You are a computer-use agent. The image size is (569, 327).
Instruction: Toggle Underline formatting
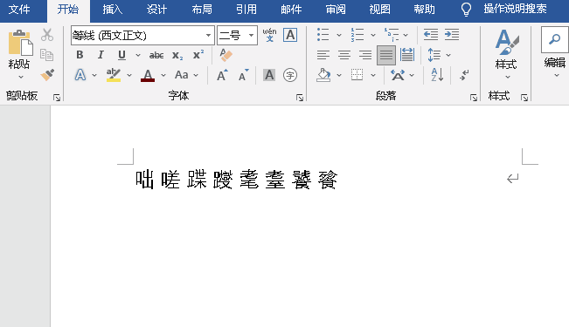point(121,55)
